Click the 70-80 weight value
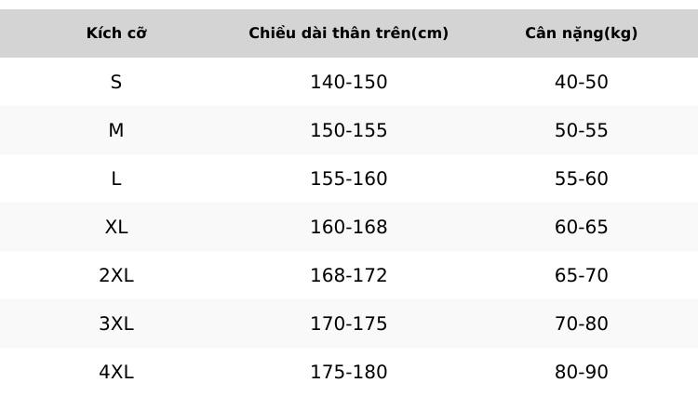Image resolution: width=698 pixels, height=396 pixels. 581,323
